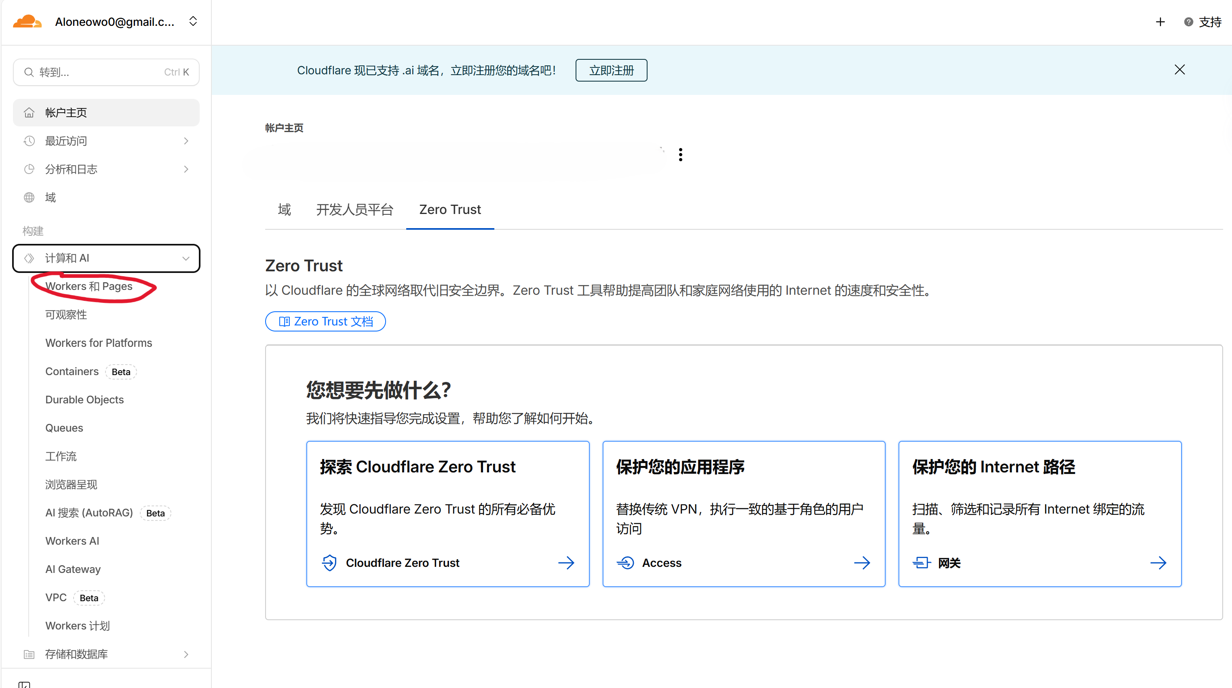Viewport: 1232px width, 688px height.
Task: Click the diamond icon beside 计算和 AI
Action: tap(29, 258)
